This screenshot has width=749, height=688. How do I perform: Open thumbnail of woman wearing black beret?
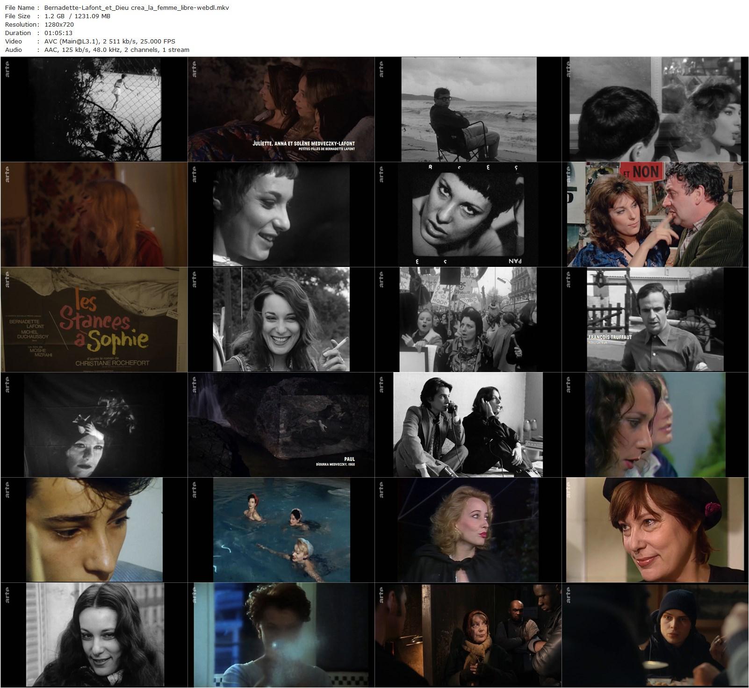point(655,530)
